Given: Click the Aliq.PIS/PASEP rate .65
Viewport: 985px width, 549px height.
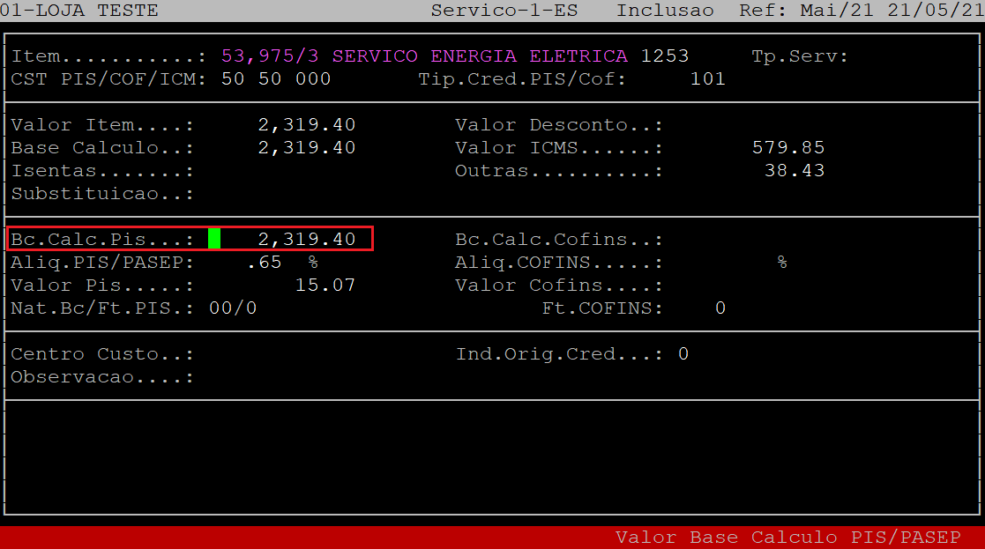Looking at the screenshot, I should tap(265, 263).
